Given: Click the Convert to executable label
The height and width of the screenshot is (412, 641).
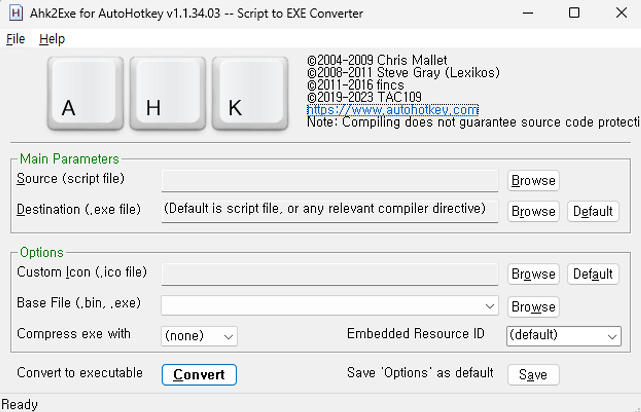Looking at the screenshot, I should (80, 373).
